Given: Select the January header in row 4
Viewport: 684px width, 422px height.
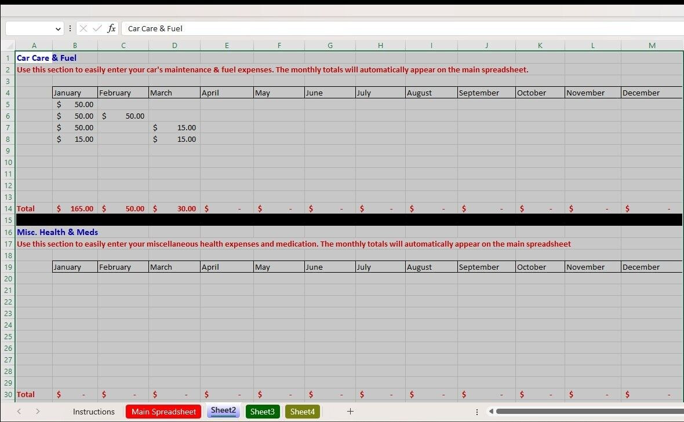Looking at the screenshot, I should [x=75, y=93].
